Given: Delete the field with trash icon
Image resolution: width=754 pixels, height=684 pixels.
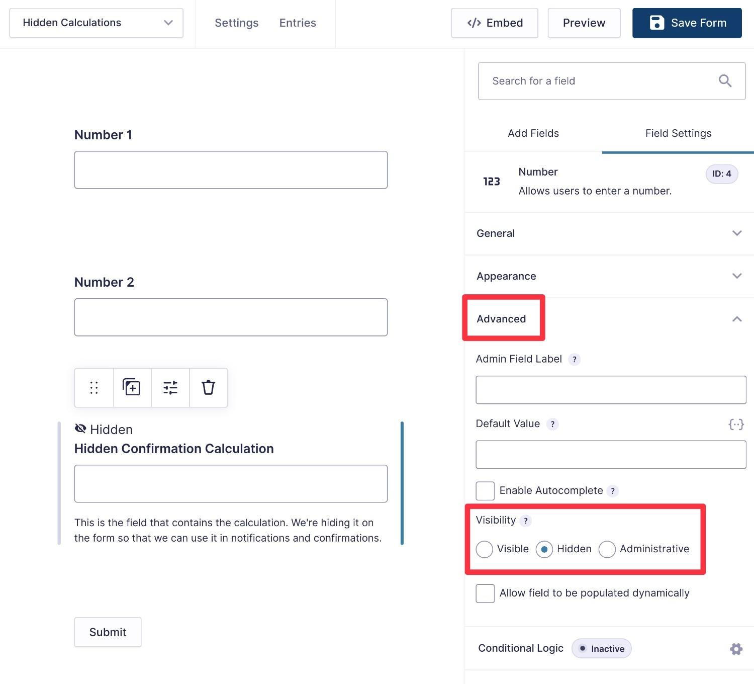Looking at the screenshot, I should [x=208, y=388].
